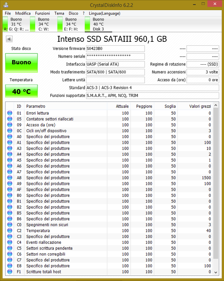Go to previous disk with left arrow
224x281 pixels.
[x=9, y=39]
